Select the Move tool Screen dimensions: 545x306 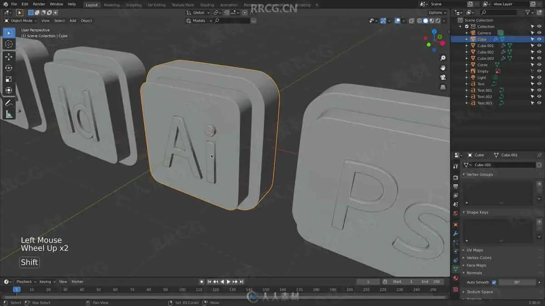pos(9,57)
